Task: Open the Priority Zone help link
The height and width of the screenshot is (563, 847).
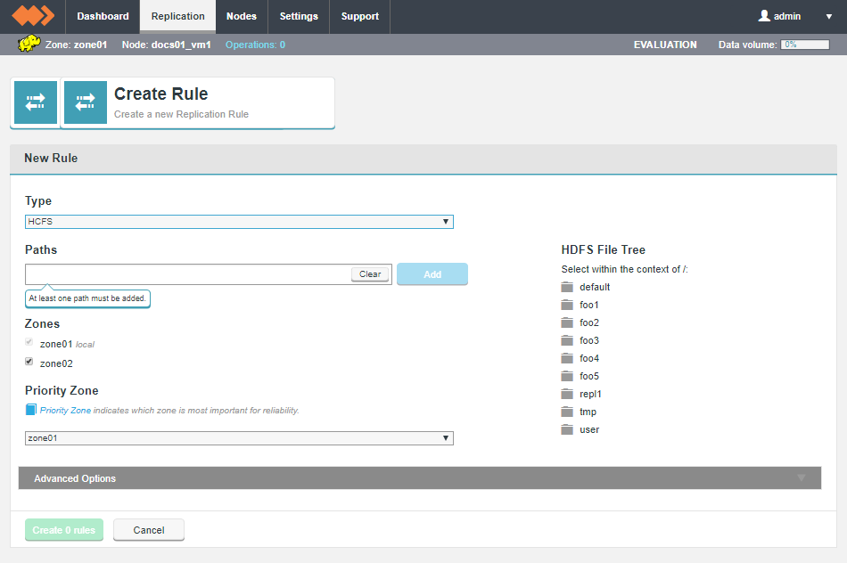Action: click(x=65, y=411)
